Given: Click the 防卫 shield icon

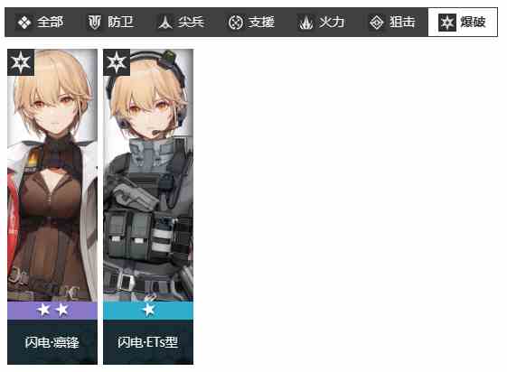Looking at the screenshot, I should [95, 23].
